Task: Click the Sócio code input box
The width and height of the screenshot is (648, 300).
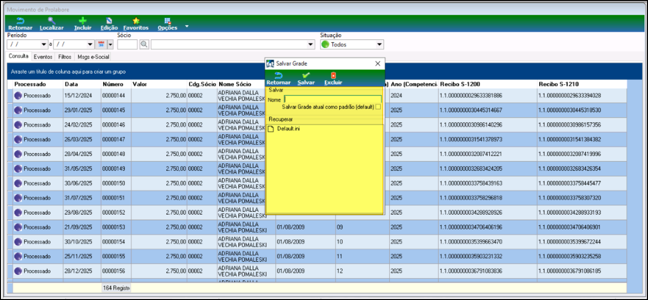Action: point(127,44)
